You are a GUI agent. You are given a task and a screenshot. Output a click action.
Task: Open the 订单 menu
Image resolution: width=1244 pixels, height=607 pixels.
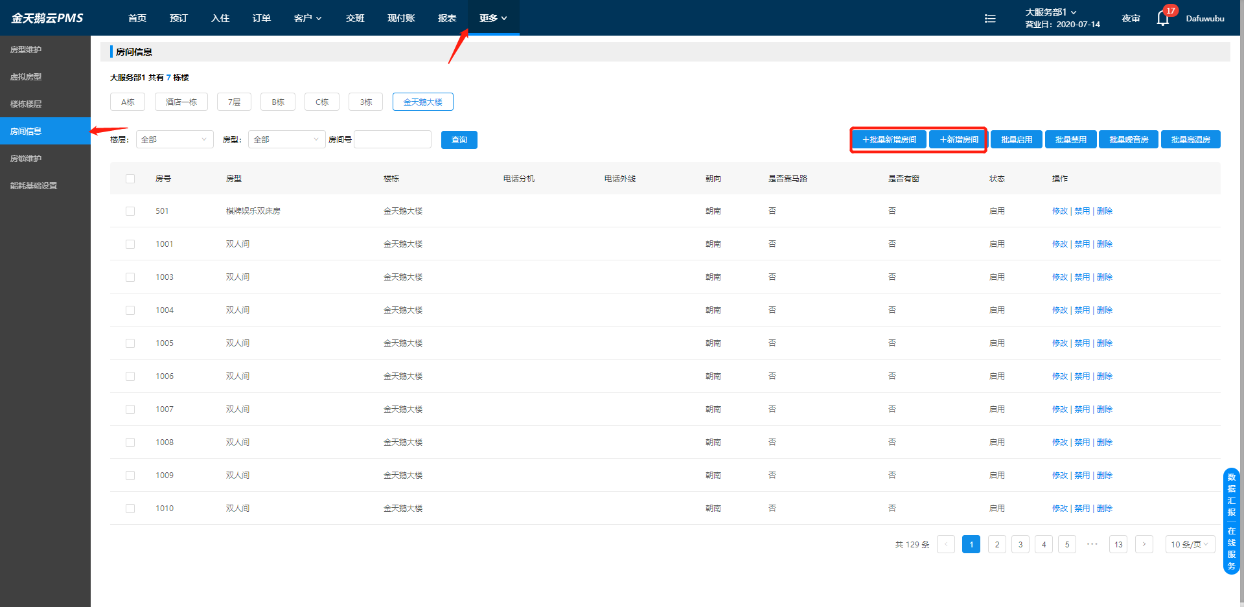262,18
